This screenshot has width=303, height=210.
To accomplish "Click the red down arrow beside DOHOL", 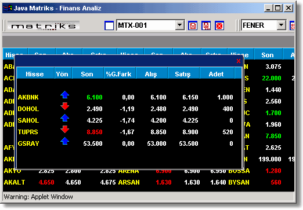I will pyautogui.click(x=65, y=106).
